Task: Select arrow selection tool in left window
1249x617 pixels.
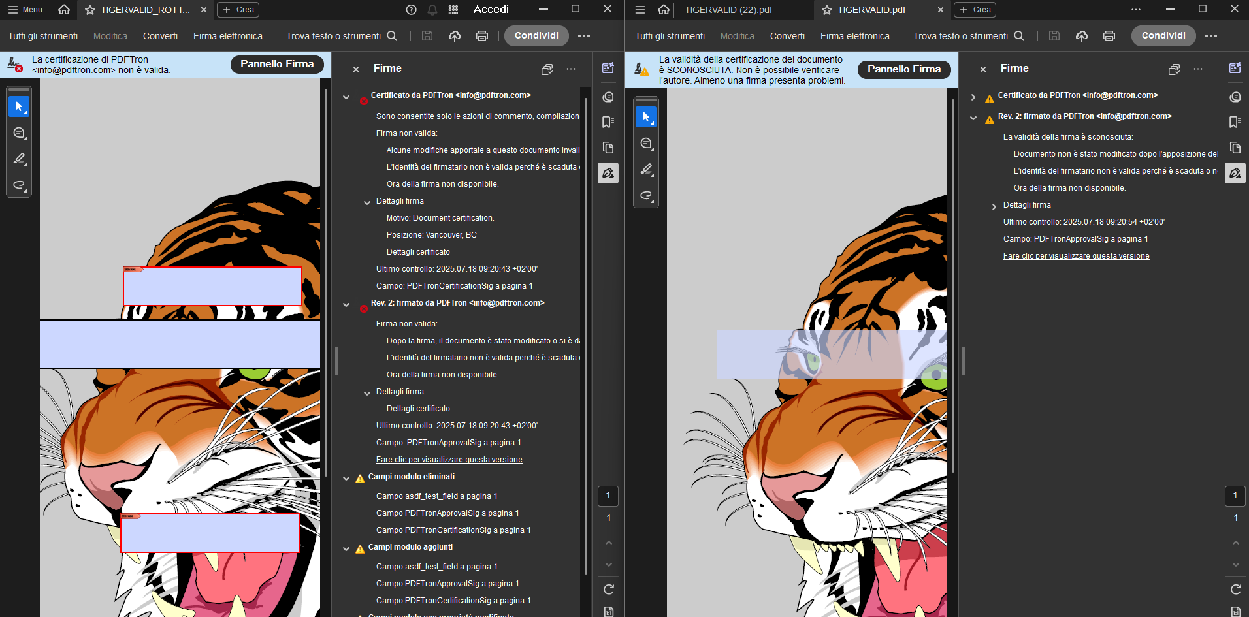Action: tap(19, 106)
